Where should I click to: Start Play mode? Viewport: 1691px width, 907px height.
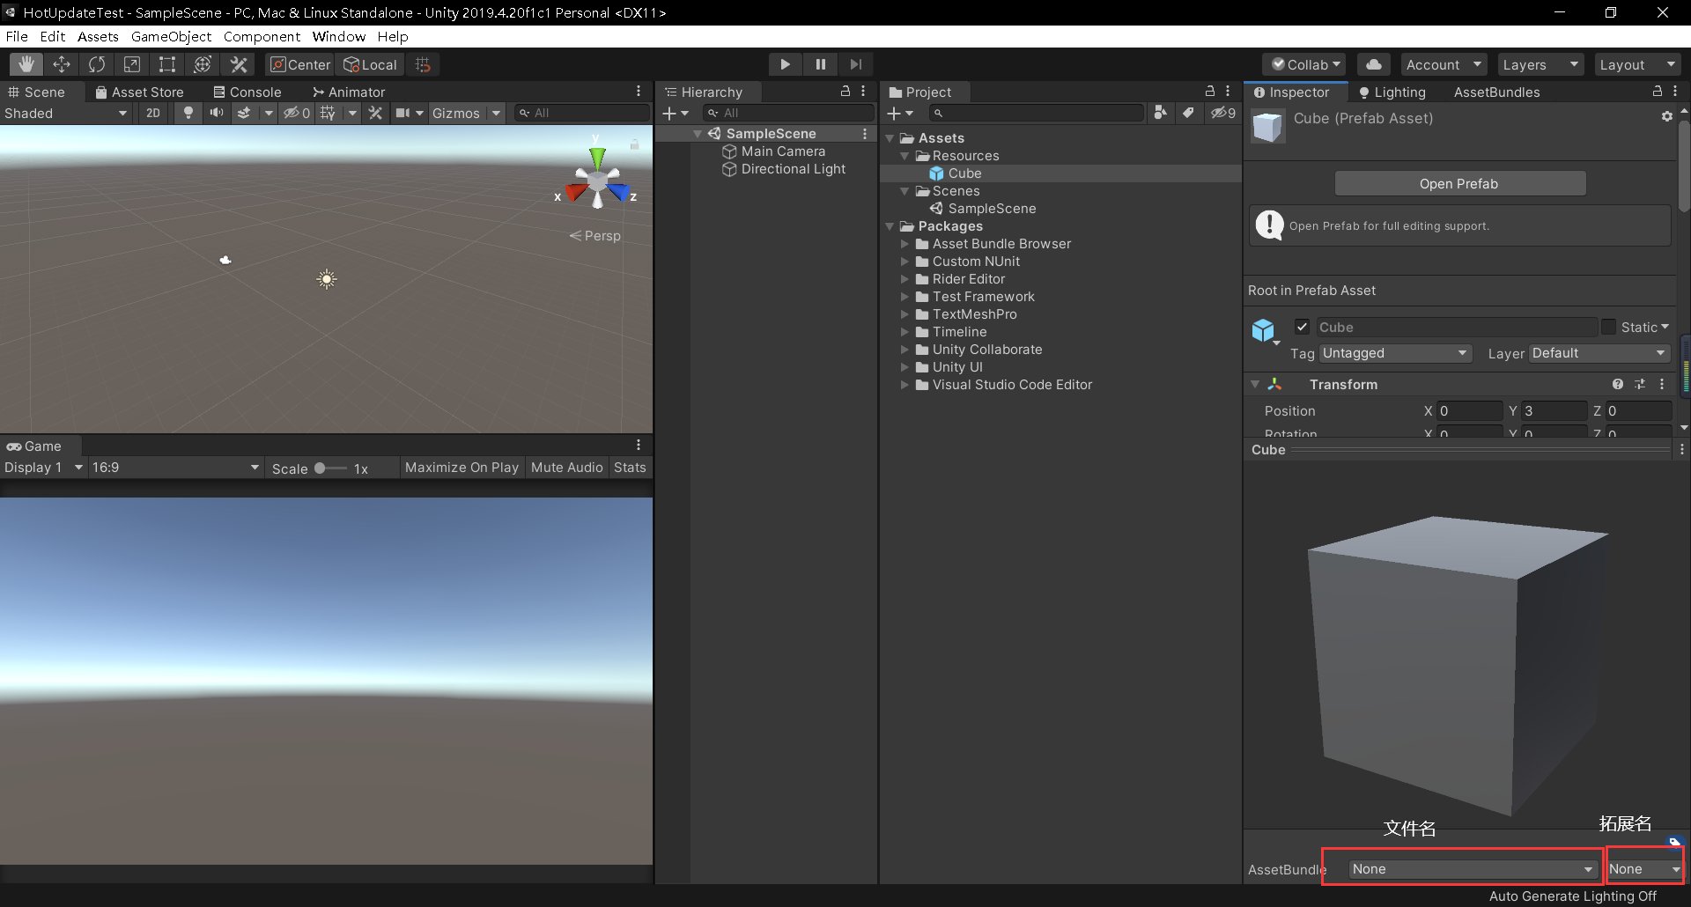[x=785, y=64]
